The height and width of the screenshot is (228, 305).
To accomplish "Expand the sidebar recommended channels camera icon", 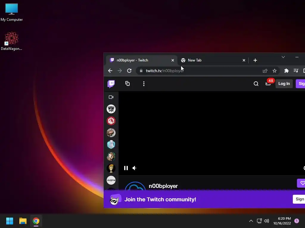I will (111, 97).
